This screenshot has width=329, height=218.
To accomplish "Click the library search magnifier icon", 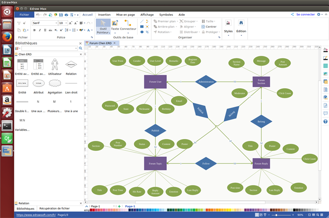I will click(x=80, y=48).
